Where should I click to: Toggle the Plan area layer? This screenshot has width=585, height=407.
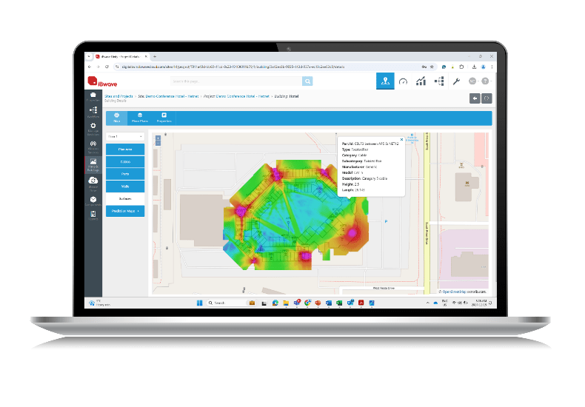pyautogui.click(x=125, y=149)
